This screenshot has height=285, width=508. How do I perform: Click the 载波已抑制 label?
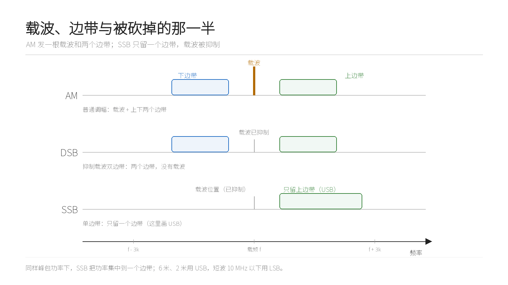click(254, 132)
